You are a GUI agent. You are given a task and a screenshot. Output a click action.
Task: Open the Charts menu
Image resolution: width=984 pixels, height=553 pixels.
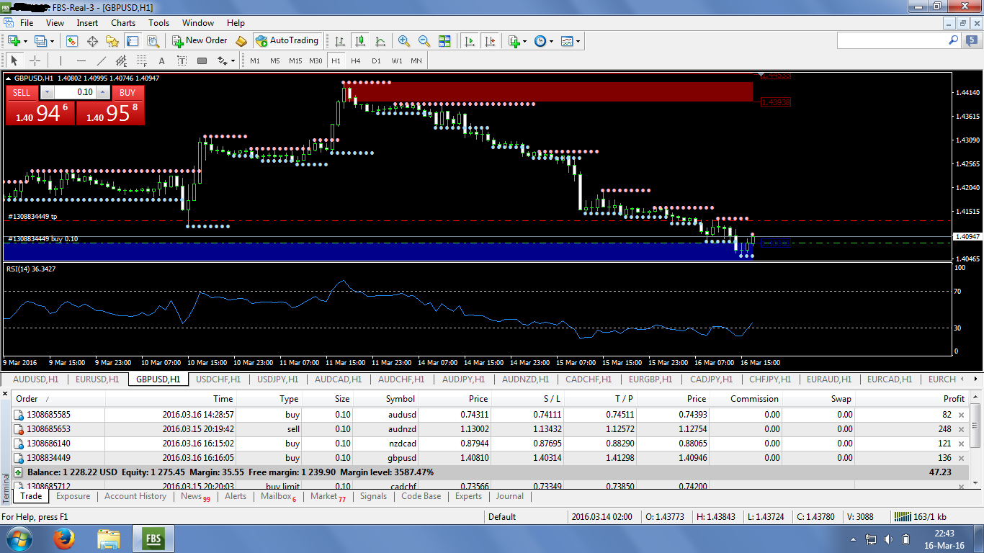pos(123,22)
